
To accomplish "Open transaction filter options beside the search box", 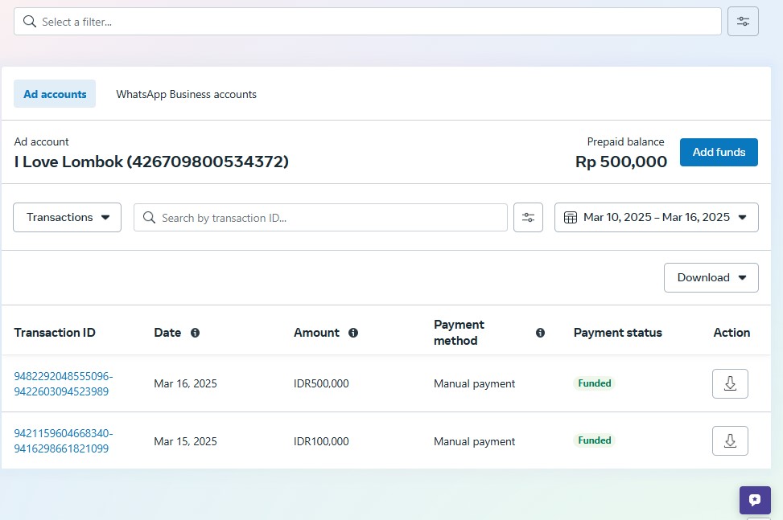I will [x=528, y=218].
